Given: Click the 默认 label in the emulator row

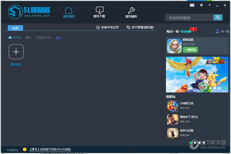Looking at the screenshot, I should (29, 37).
